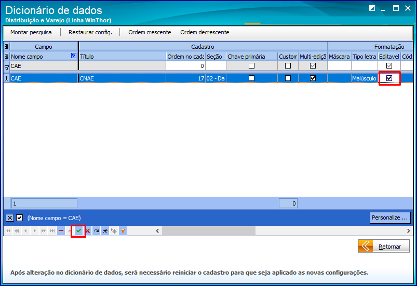Image resolution: width=417 pixels, height=286 pixels.
Task: Click the Editavel column header
Action: (389, 57)
